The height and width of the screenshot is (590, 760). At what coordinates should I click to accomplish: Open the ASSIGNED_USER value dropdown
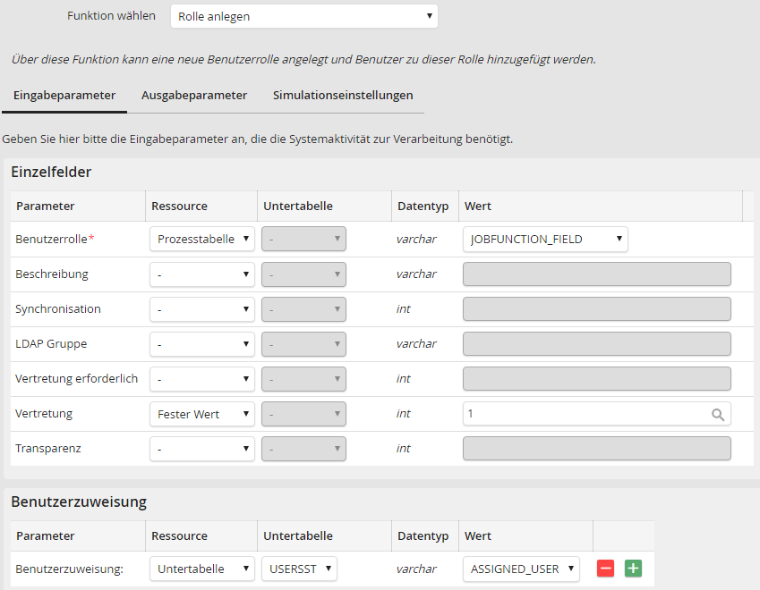520,569
